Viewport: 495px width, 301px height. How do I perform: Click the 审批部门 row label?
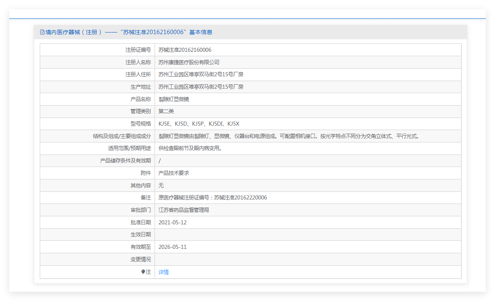(141, 210)
